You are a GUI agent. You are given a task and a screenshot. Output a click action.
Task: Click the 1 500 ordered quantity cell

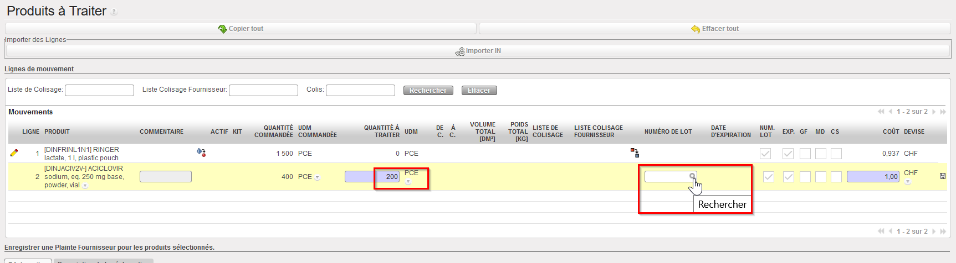click(x=285, y=154)
